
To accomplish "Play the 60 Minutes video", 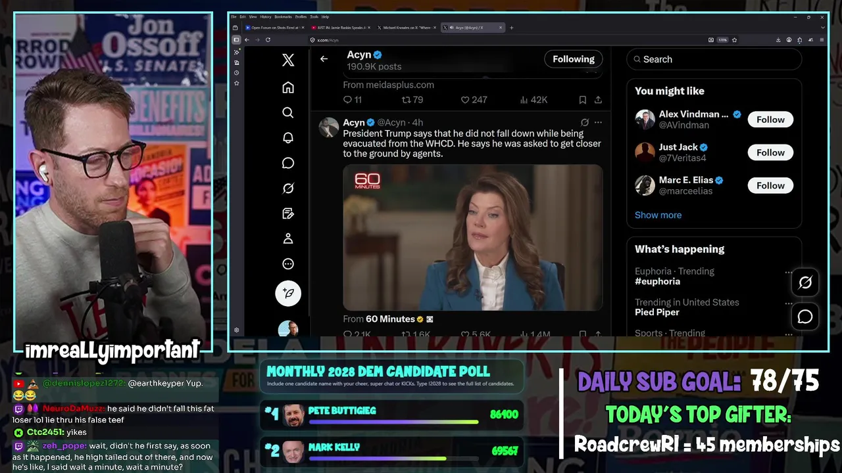I will (x=472, y=237).
